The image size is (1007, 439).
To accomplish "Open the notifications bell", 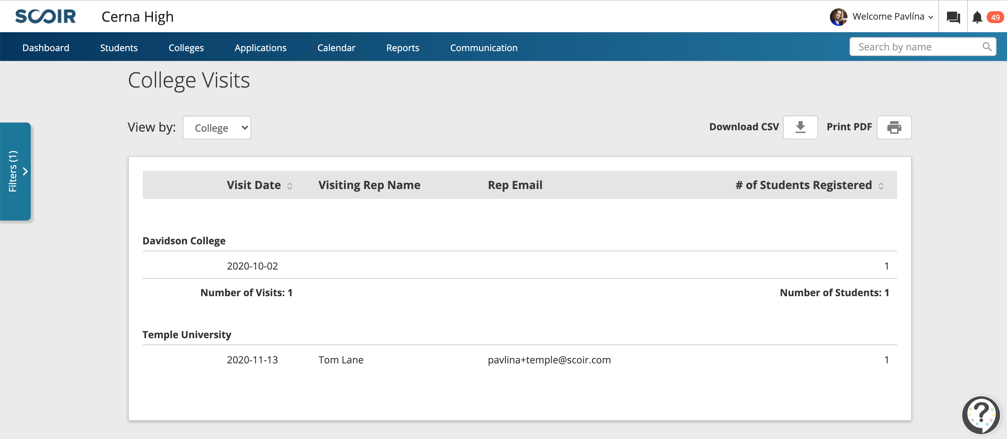I will point(977,17).
